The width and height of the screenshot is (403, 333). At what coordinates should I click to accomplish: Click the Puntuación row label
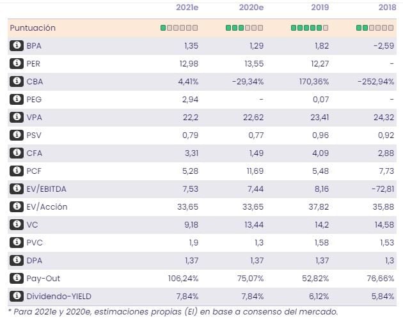[33, 28]
